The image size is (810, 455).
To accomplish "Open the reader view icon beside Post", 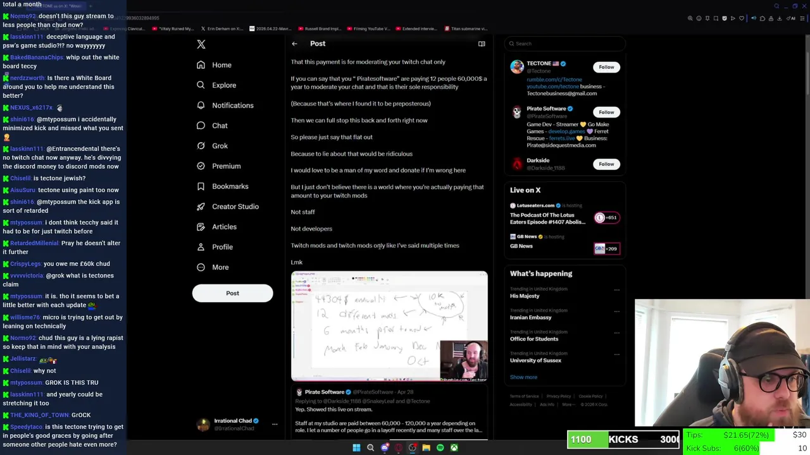I will coord(482,44).
